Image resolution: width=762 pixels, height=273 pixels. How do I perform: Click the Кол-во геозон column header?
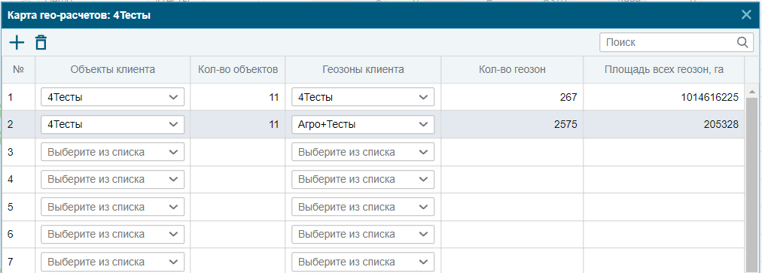[x=512, y=69]
